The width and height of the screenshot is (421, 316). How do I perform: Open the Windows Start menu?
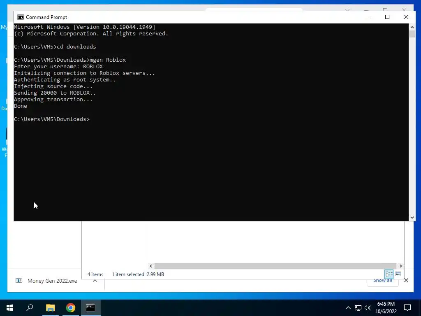tap(10, 308)
